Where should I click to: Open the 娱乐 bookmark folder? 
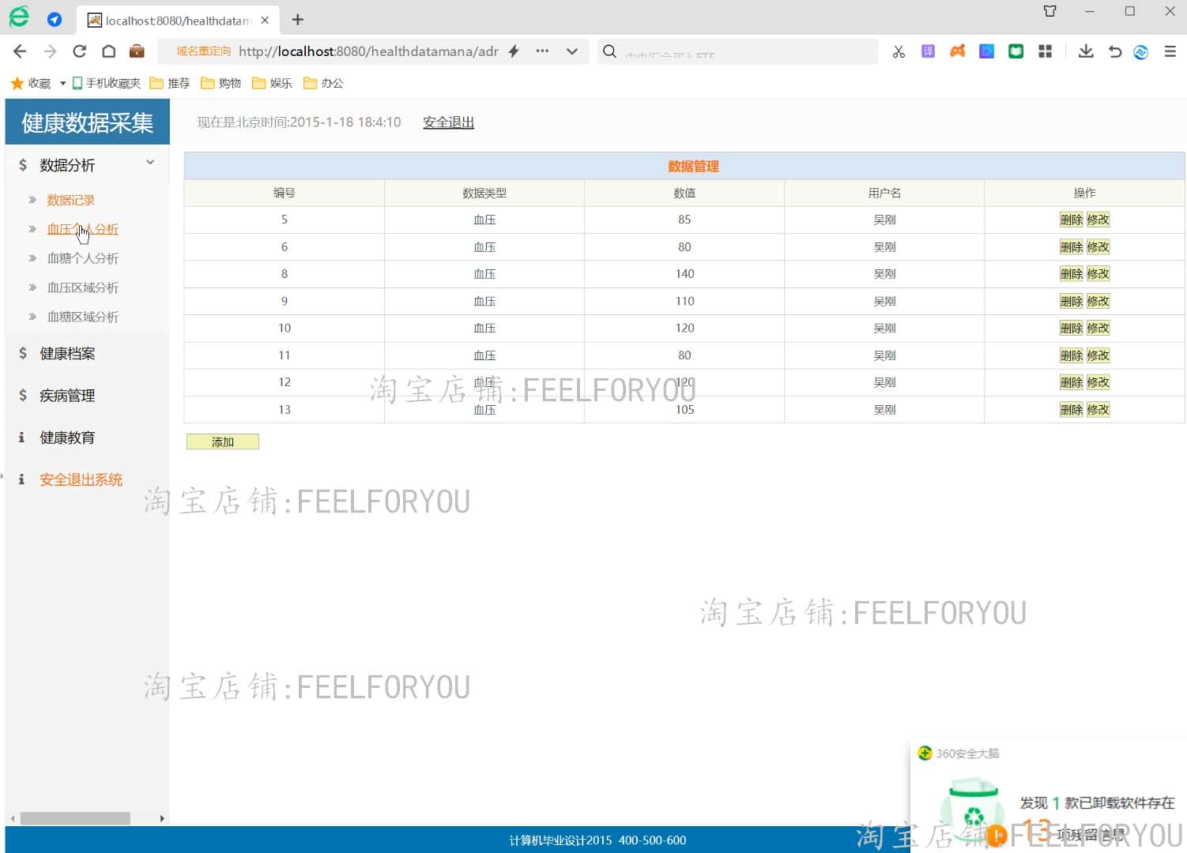coord(273,83)
